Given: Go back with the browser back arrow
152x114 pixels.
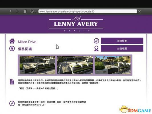Looking at the screenshot, I should pos(11,11).
